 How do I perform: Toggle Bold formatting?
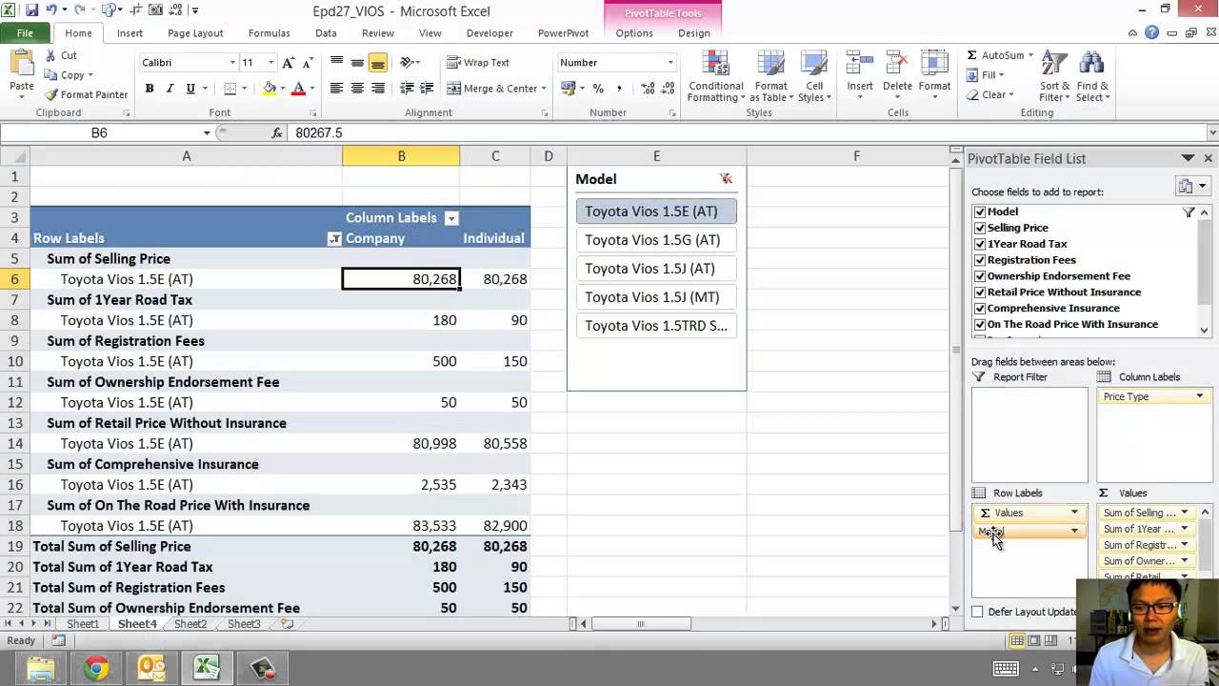tap(150, 89)
